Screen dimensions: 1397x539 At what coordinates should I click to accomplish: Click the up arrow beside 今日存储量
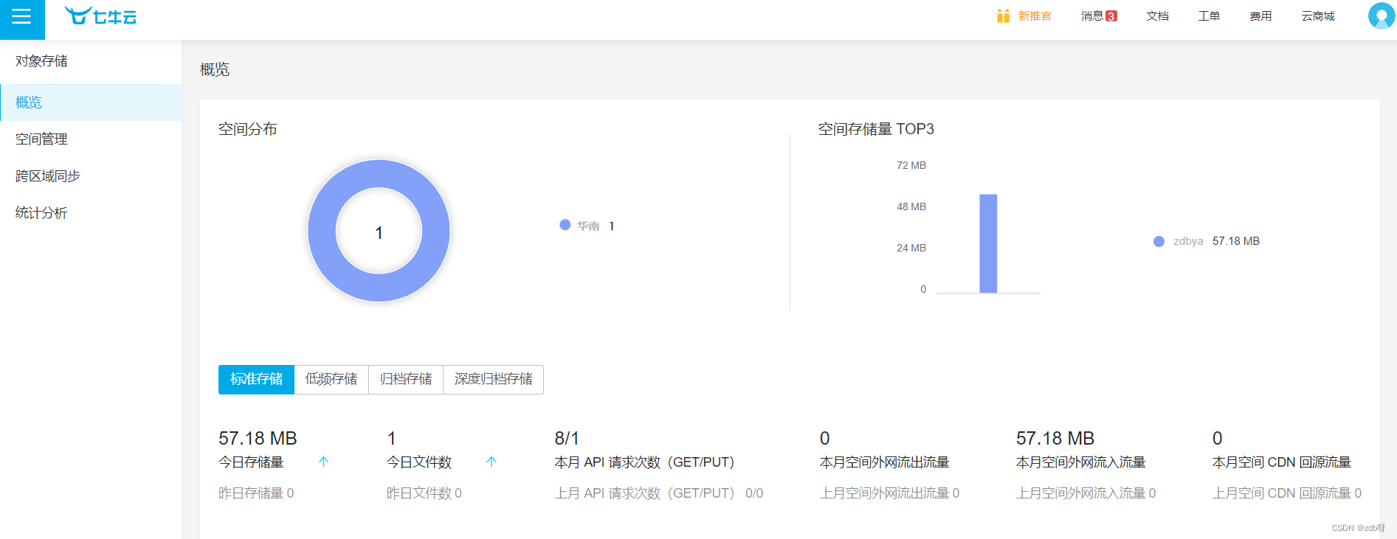(323, 462)
